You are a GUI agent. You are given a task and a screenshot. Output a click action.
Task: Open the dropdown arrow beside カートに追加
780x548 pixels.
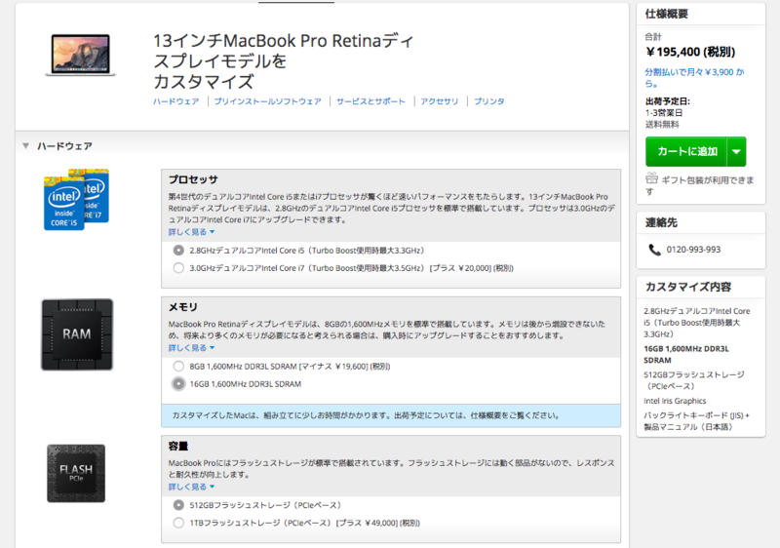pos(737,152)
